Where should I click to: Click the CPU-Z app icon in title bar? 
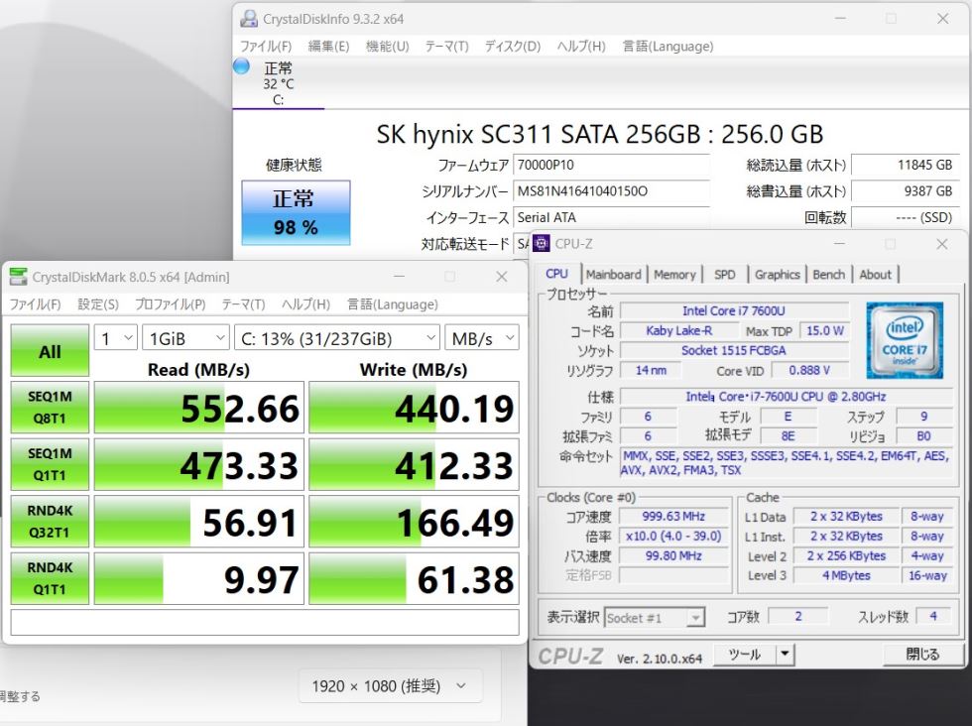click(x=542, y=244)
